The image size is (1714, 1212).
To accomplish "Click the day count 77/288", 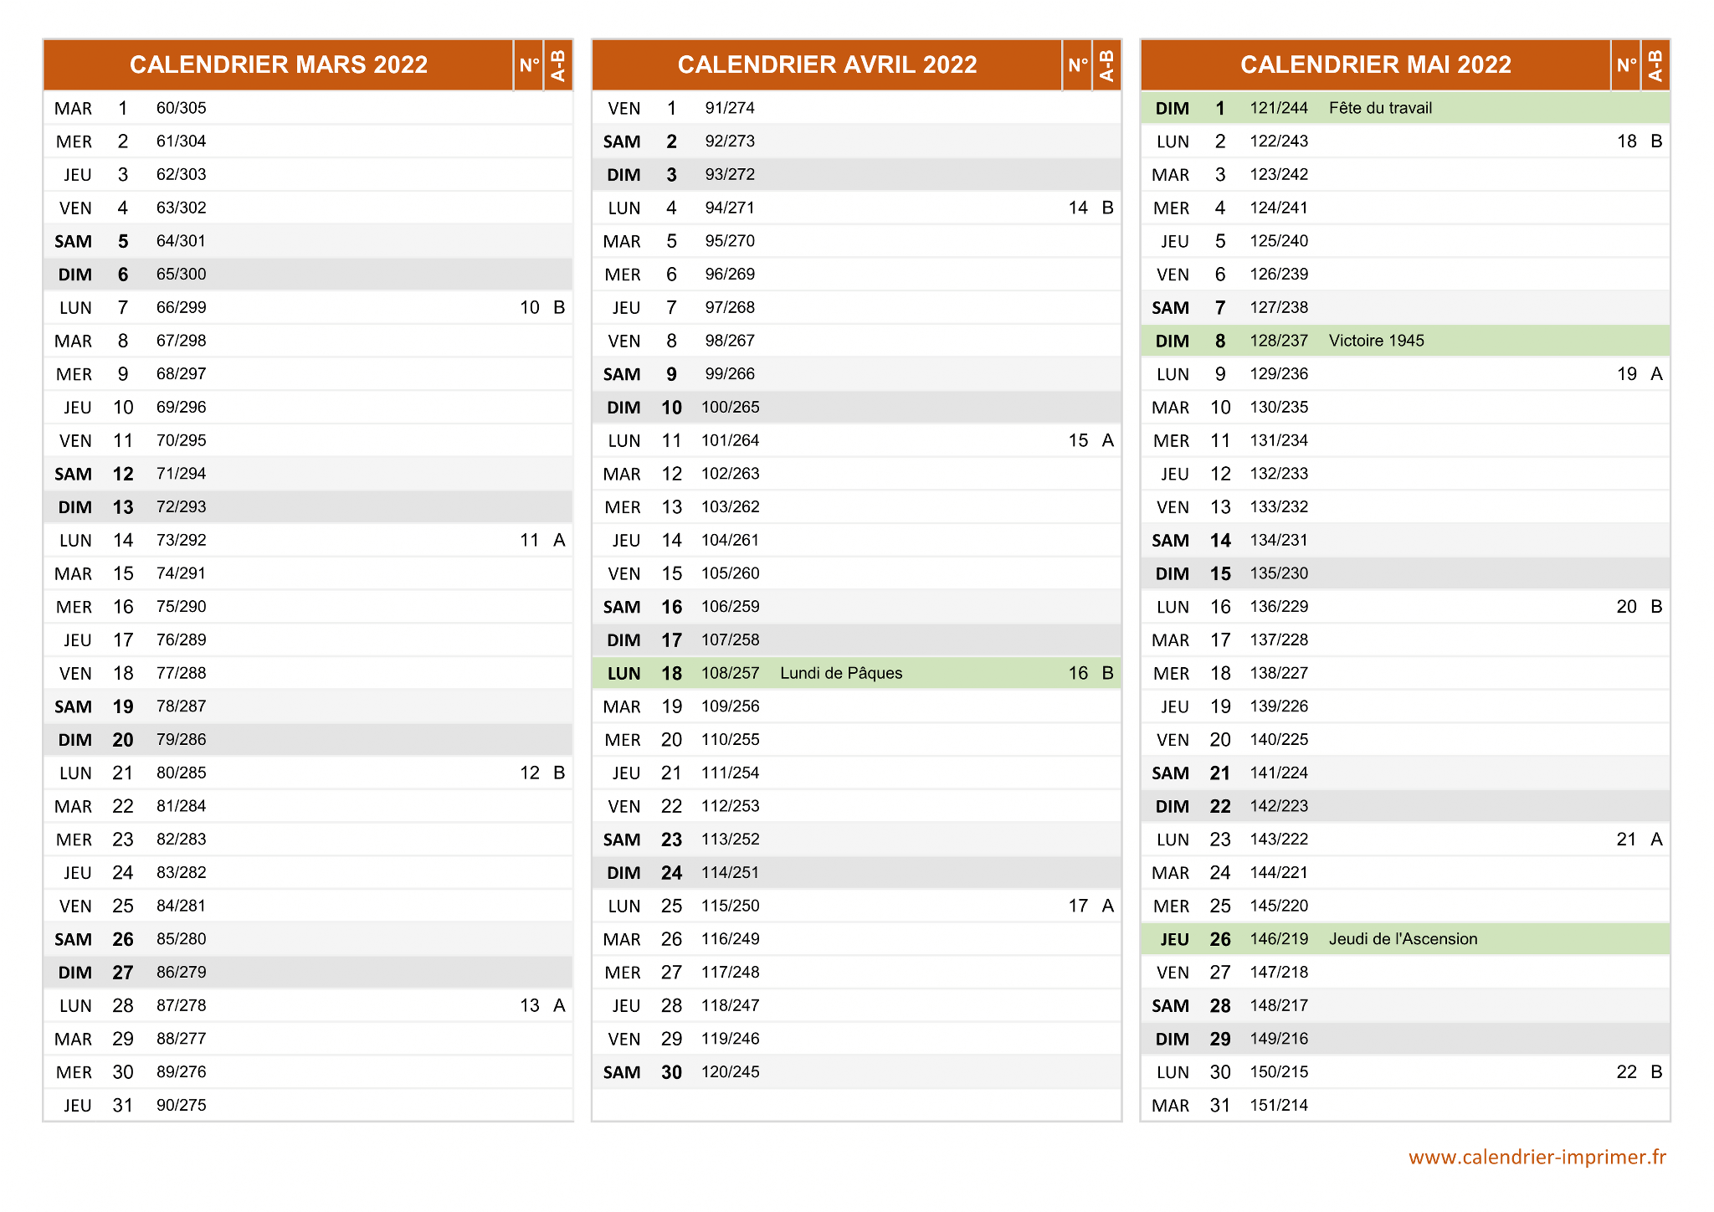I will tap(181, 673).
